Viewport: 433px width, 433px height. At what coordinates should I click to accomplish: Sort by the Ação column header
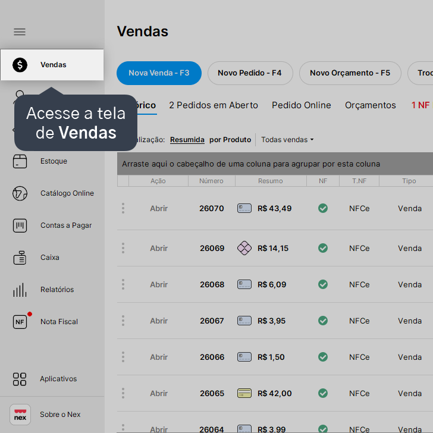click(x=158, y=181)
